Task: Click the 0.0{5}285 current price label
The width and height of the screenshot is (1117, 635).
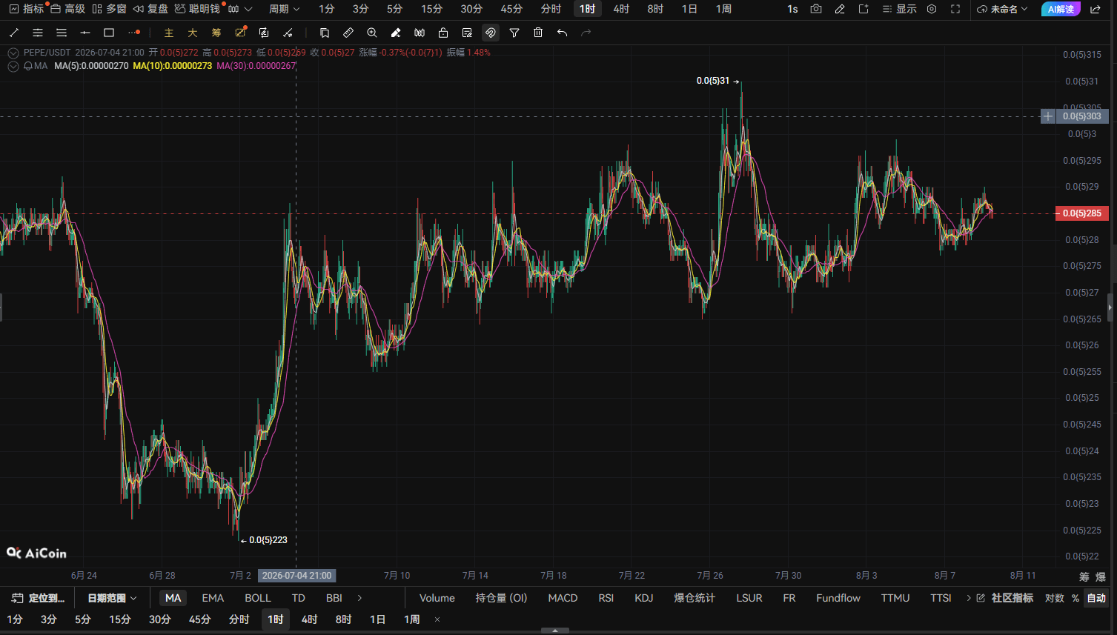Action: 1082,213
